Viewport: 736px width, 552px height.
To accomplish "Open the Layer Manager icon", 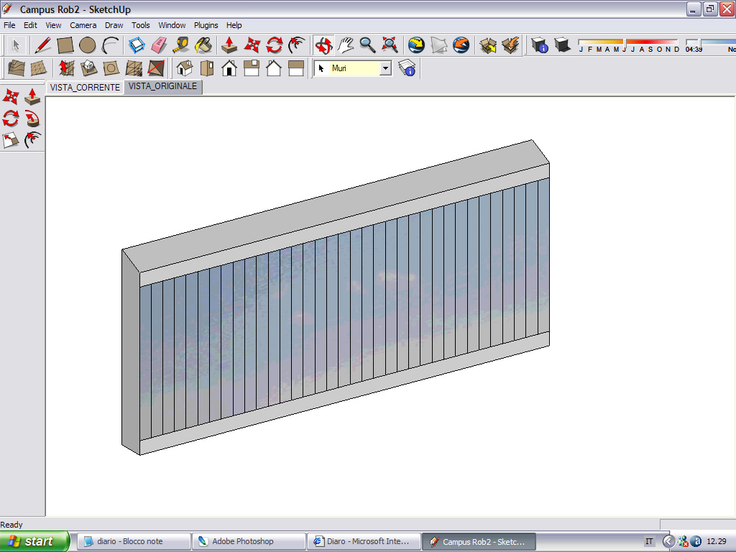I will (x=407, y=68).
